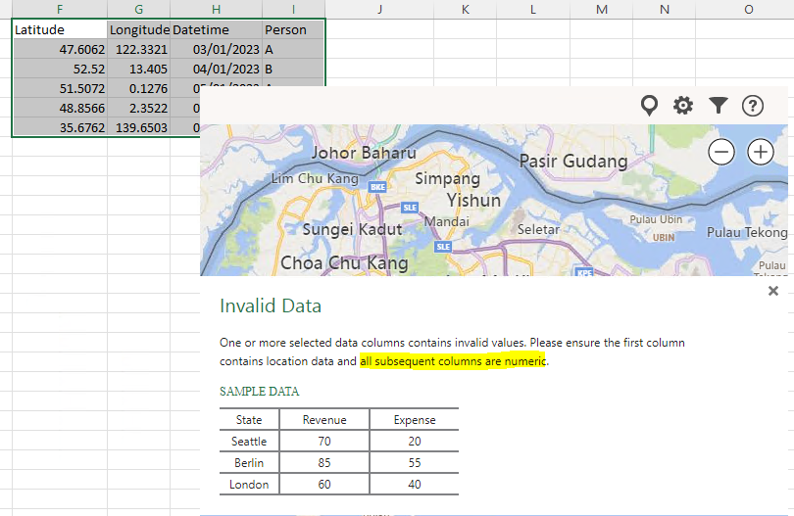Click Person cell containing B
The width and height of the screenshot is (794, 516).
coord(293,69)
